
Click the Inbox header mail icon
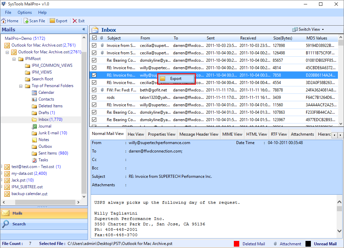click(95, 30)
